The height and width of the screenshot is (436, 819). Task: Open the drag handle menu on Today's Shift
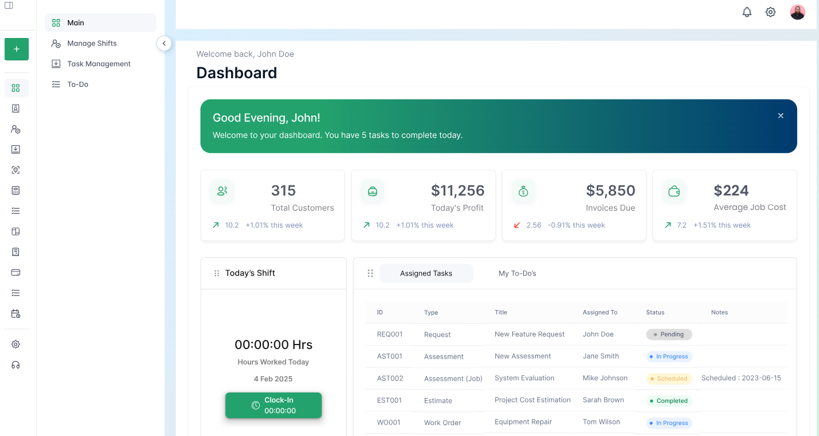[217, 273]
